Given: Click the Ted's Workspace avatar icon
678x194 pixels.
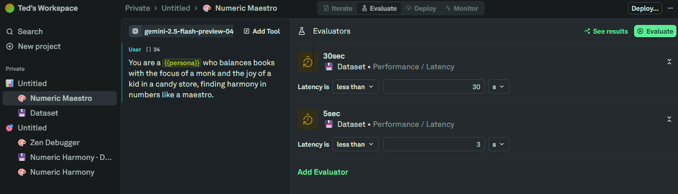Looking at the screenshot, I should click(10, 8).
